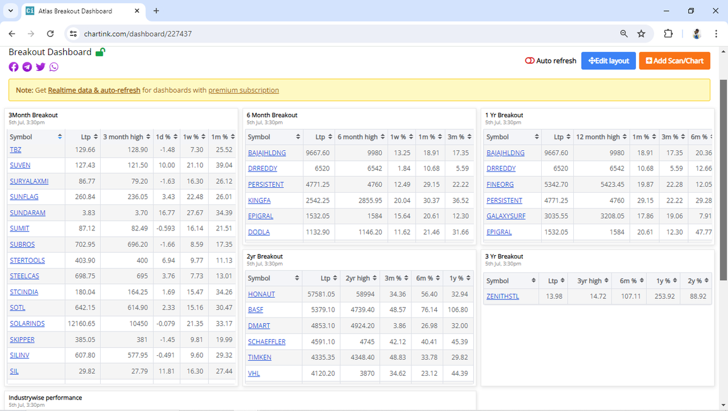
Task: Open VHL stock link
Action: point(254,373)
